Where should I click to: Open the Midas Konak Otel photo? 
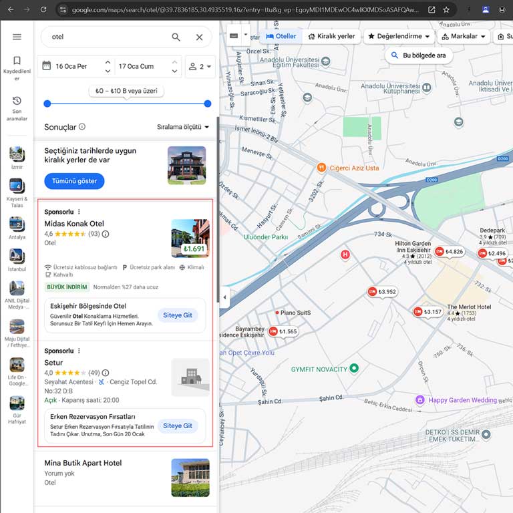coord(190,238)
